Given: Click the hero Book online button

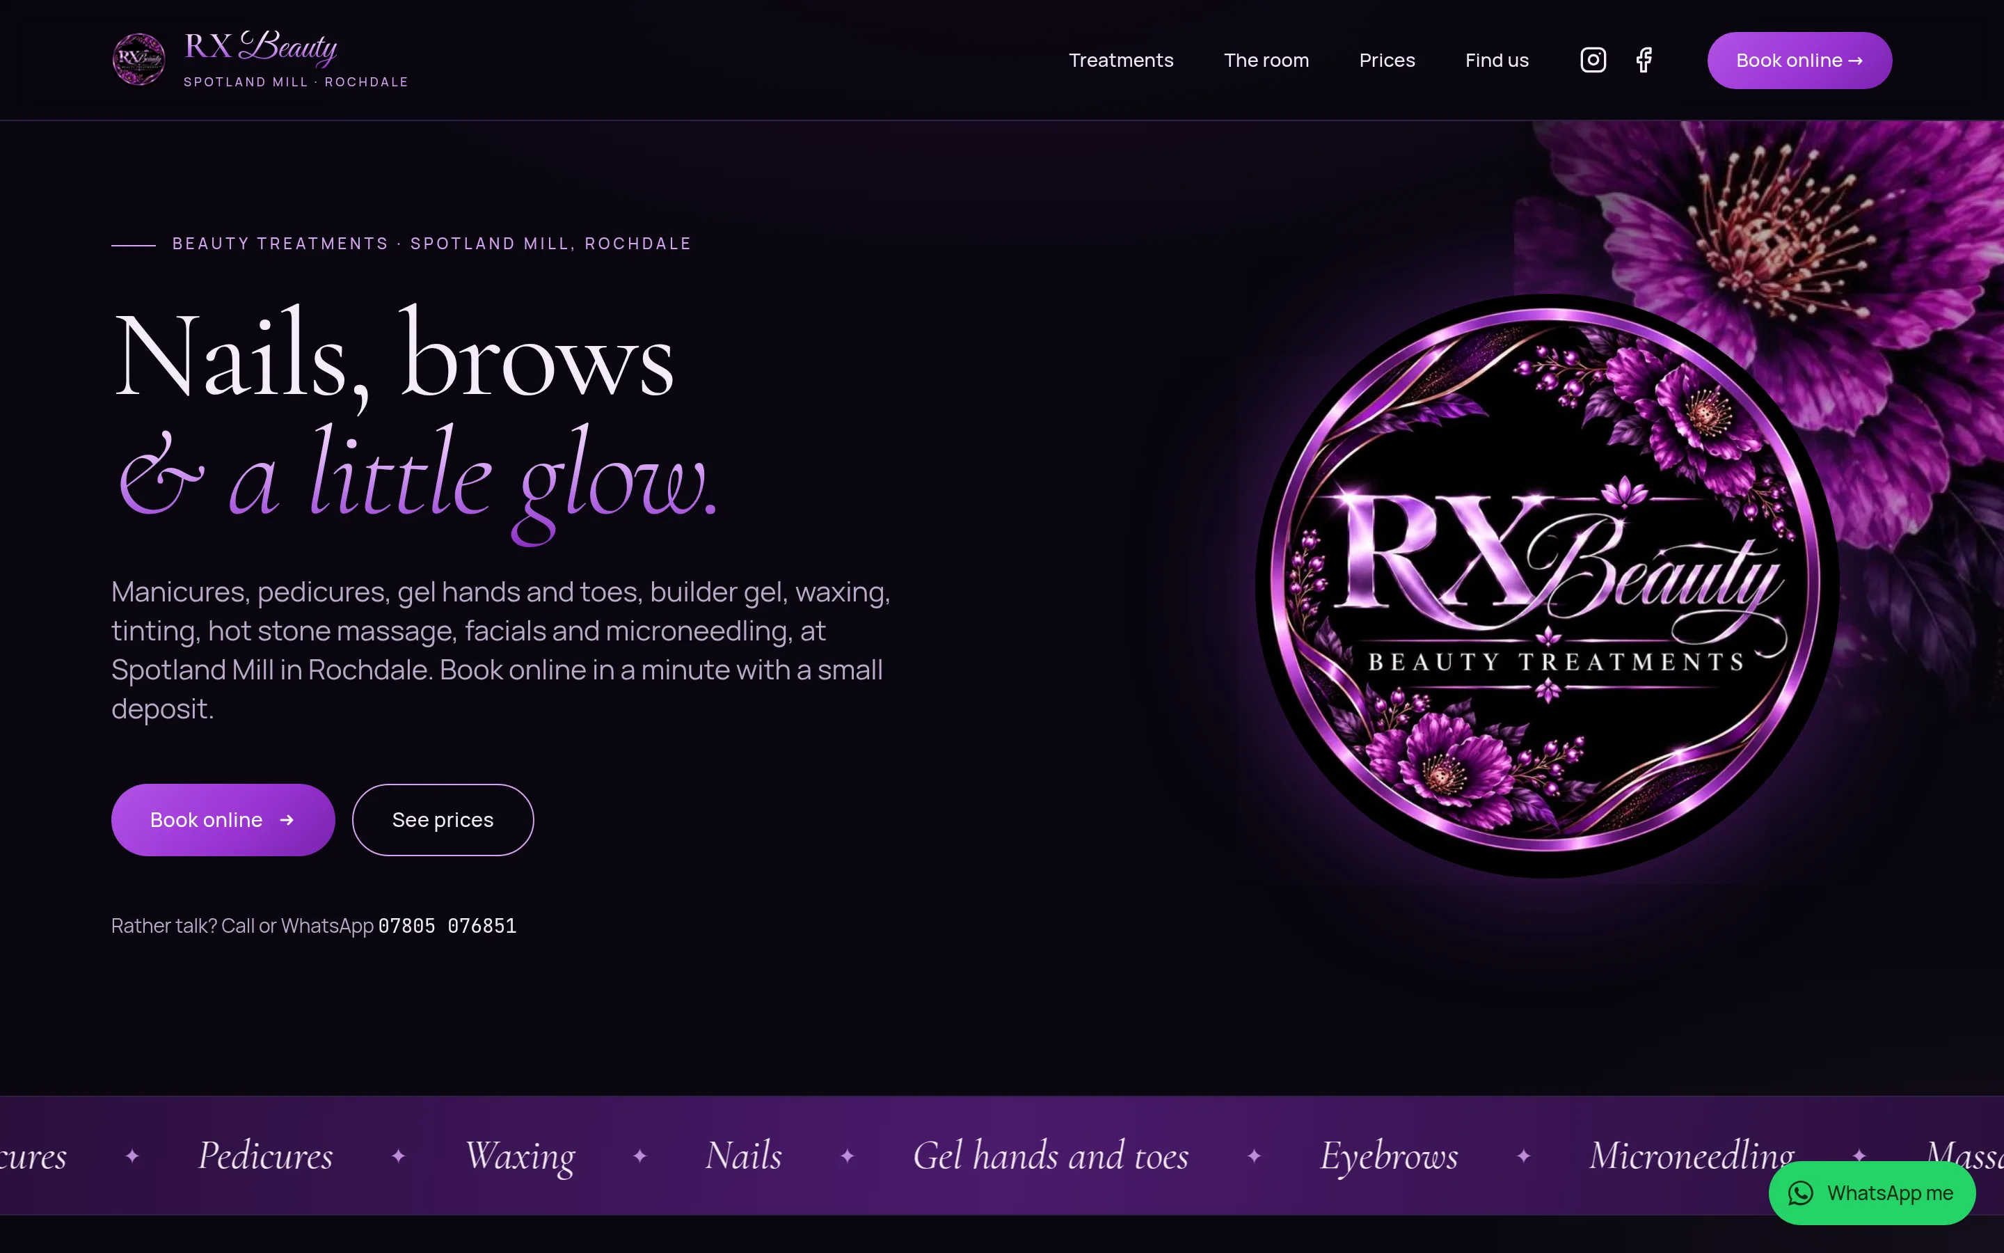Looking at the screenshot, I should (x=223, y=819).
